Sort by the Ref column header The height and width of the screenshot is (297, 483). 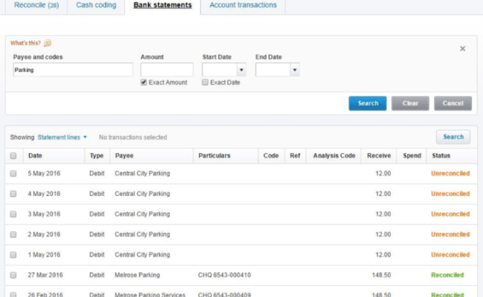(x=295, y=156)
